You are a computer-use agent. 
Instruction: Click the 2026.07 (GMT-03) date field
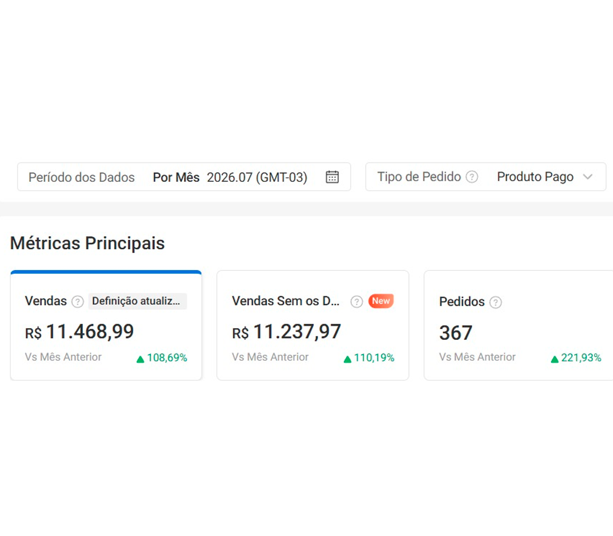[257, 177]
